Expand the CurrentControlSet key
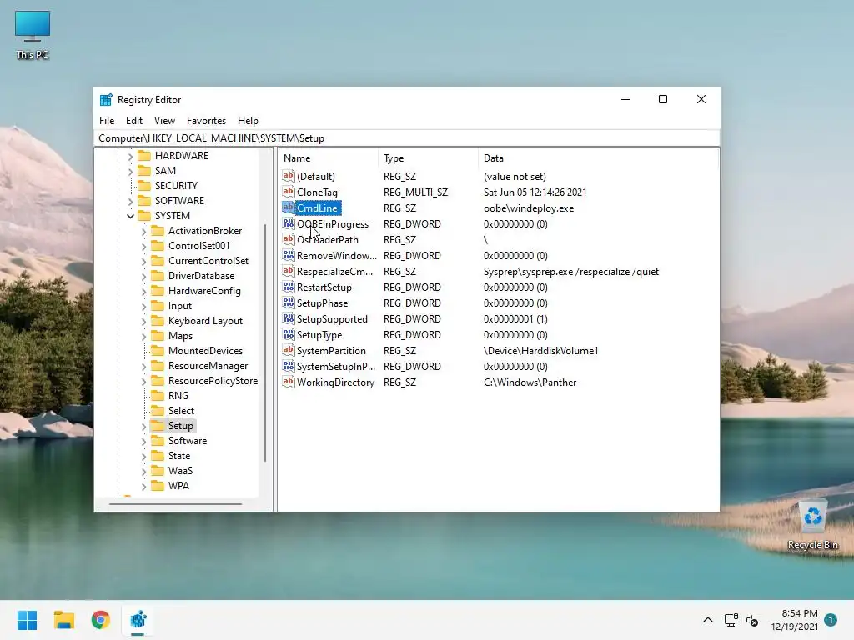Viewport: 854px width, 640px height. point(143,261)
